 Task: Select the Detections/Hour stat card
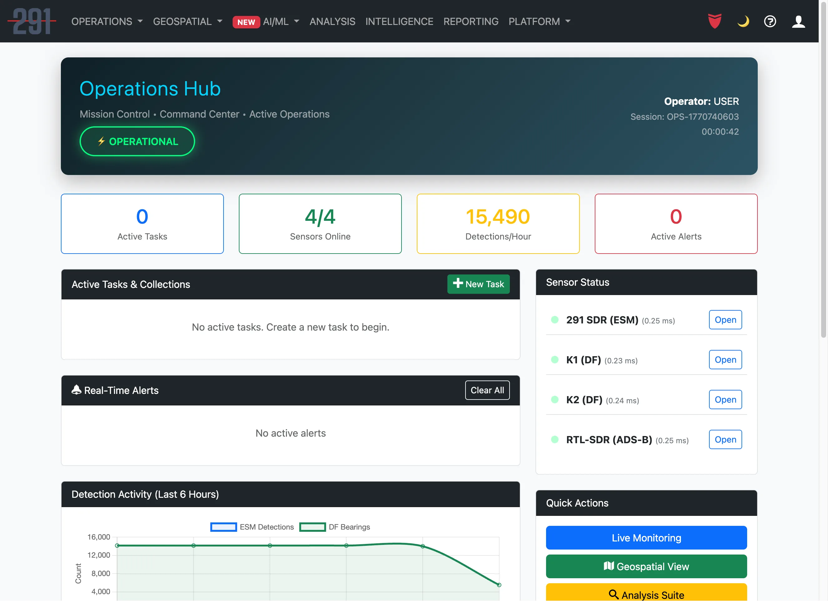(x=498, y=224)
